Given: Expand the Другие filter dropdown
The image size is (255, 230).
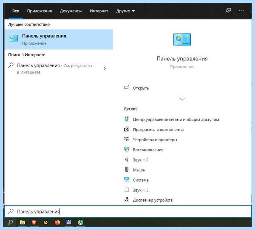Looking at the screenshot, I should (125, 11).
